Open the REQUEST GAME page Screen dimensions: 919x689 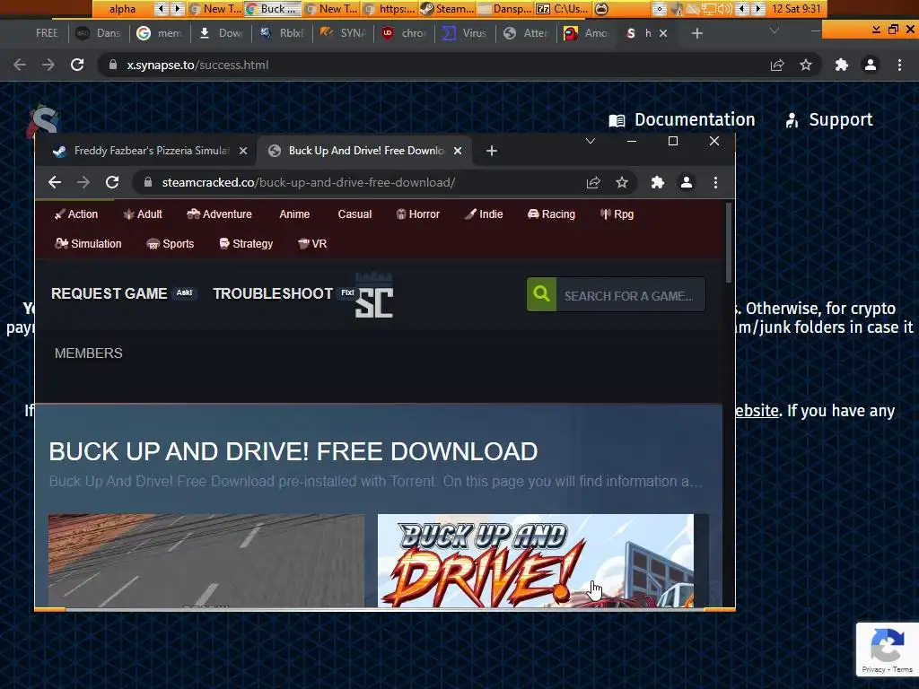[109, 293]
